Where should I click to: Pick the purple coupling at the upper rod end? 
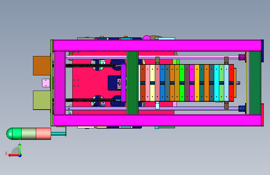(242, 57)
